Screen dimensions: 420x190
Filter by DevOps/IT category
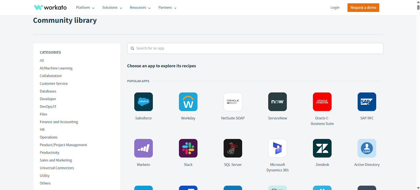click(x=48, y=106)
